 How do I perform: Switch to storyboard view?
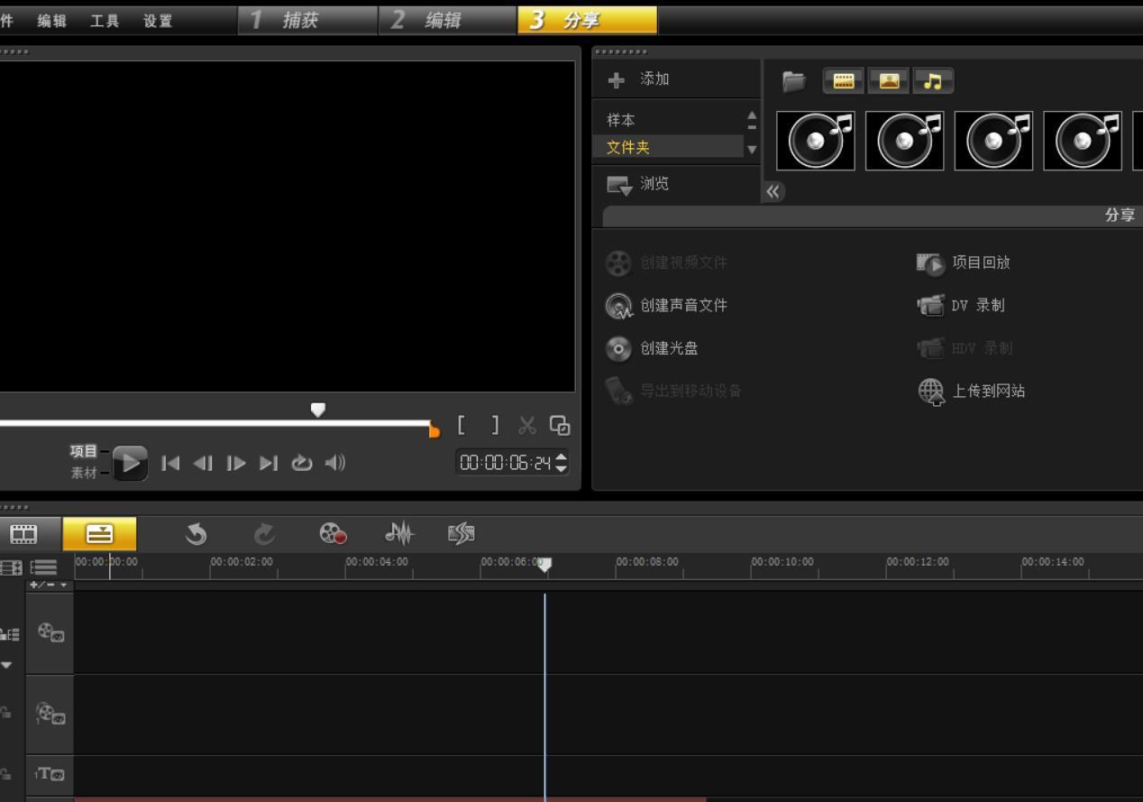click(23, 534)
